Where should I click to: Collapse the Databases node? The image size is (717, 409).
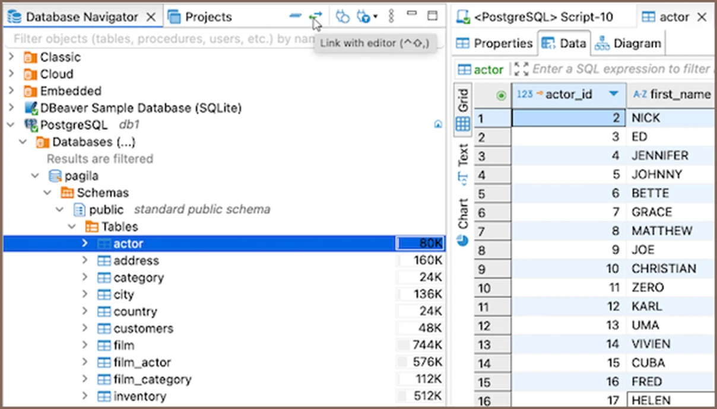click(x=23, y=142)
